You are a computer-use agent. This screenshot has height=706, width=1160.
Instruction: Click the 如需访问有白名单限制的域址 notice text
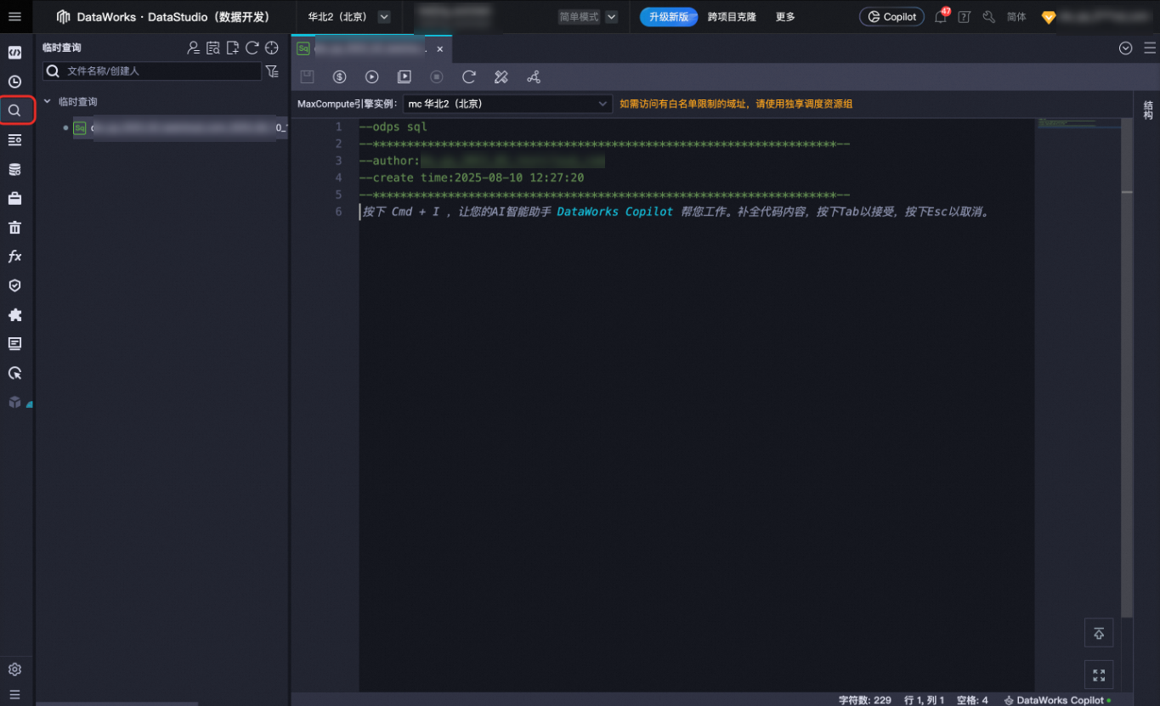[736, 104]
